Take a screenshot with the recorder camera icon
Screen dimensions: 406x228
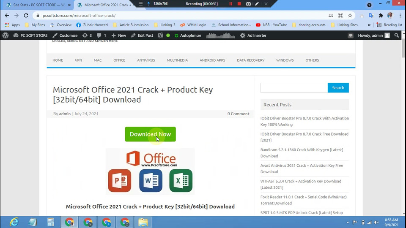pos(248,4)
